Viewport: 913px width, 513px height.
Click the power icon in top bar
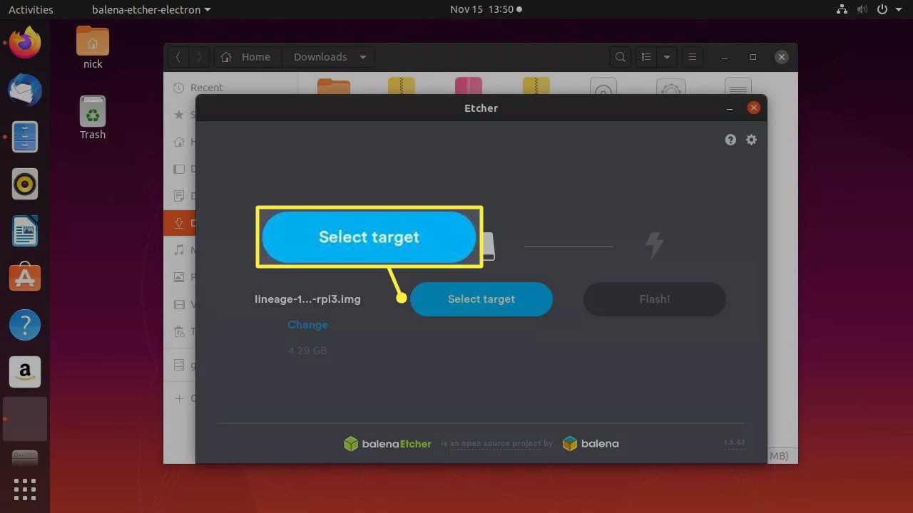pos(883,10)
